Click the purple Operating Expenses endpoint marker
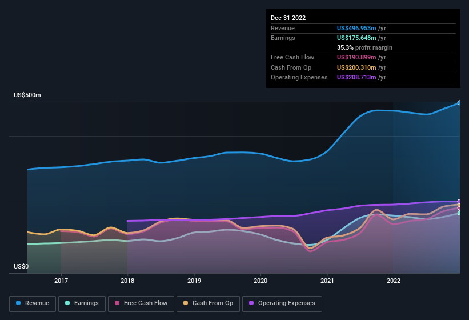The image size is (469, 320). coord(459,201)
